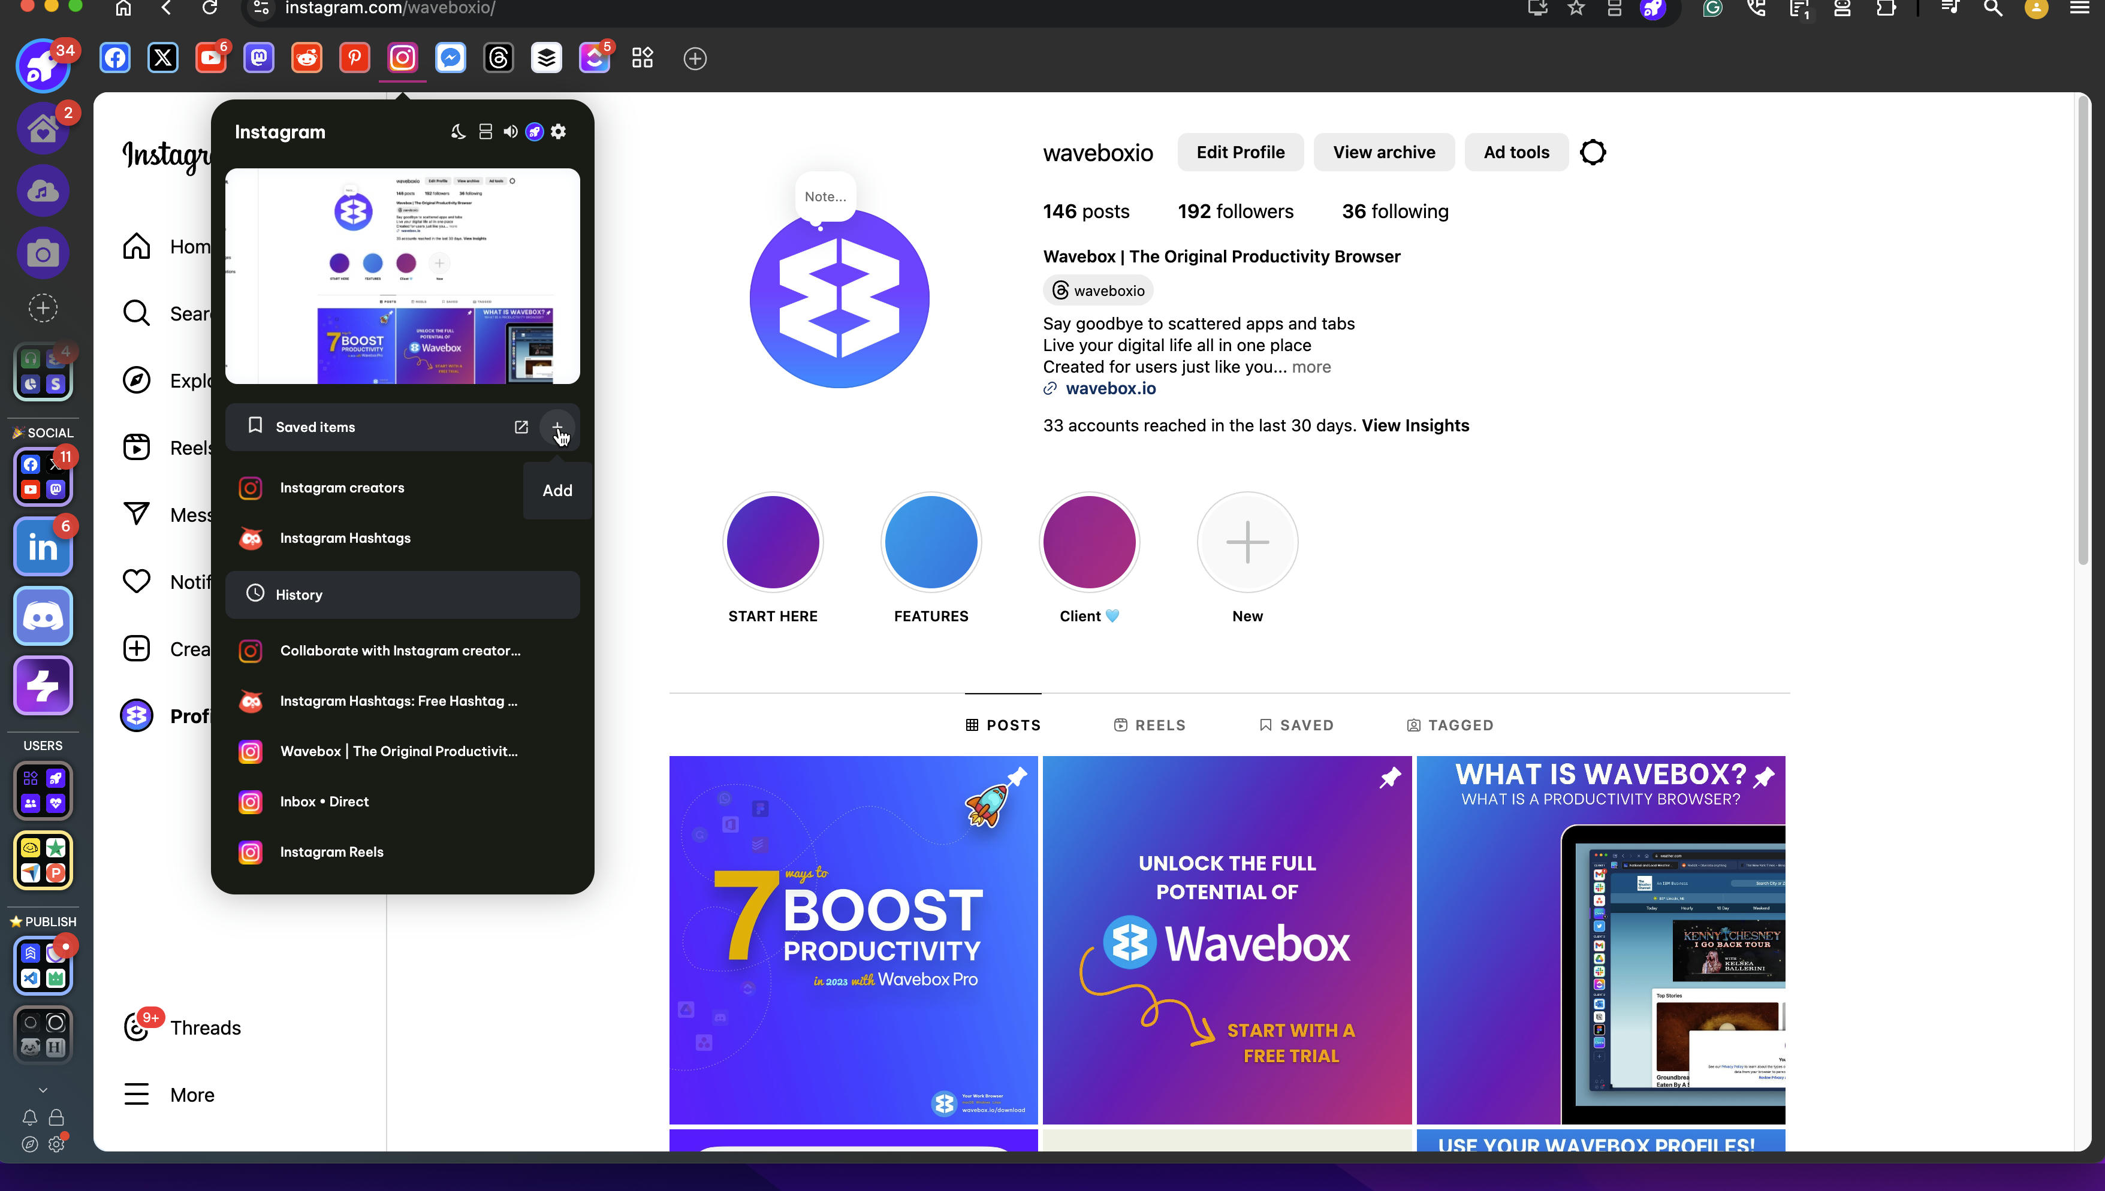
Task: Open Inbox • Direct history entry
Action: pos(403,802)
